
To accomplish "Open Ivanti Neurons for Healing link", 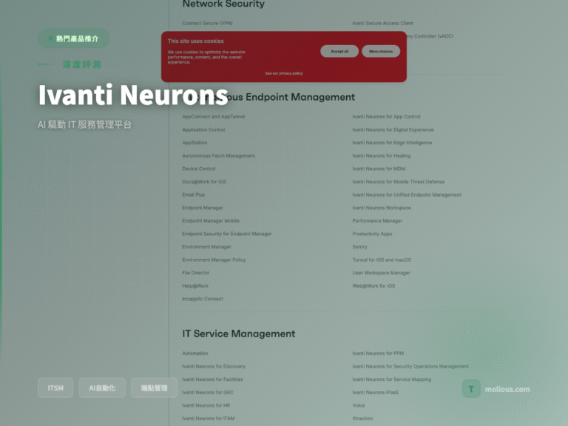I will (381, 156).
